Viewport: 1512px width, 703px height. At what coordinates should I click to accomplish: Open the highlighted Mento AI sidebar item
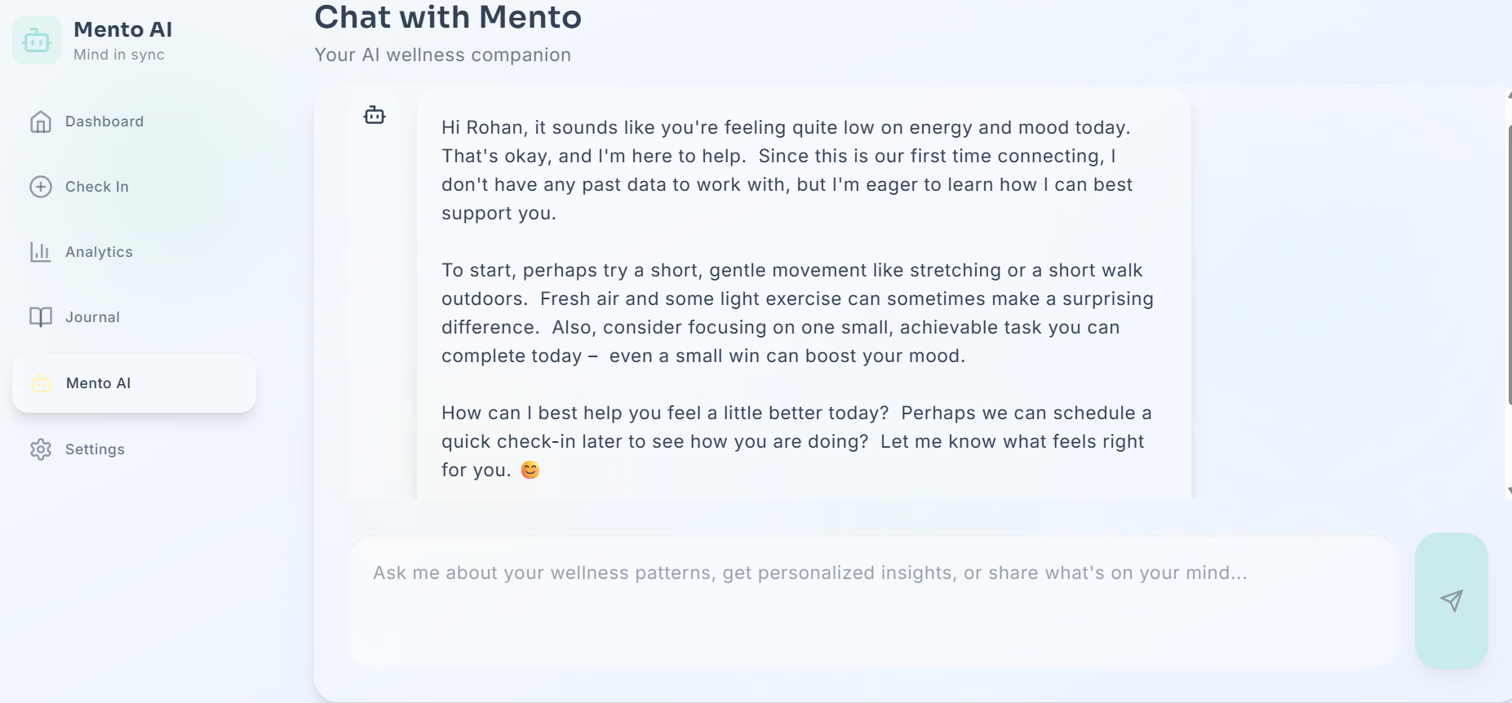pyautogui.click(x=98, y=383)
